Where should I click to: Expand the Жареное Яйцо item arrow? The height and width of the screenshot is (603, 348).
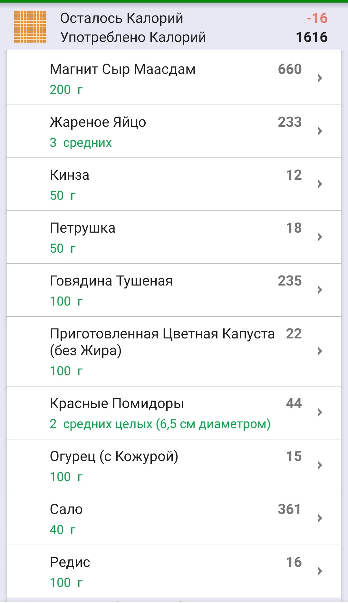320,131
